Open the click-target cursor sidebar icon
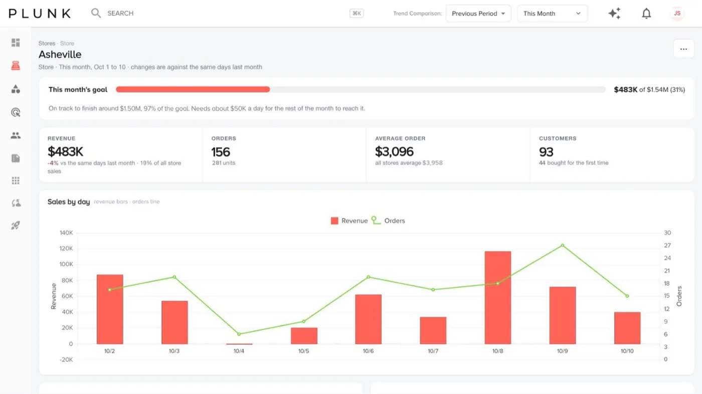 pos(16,112)
